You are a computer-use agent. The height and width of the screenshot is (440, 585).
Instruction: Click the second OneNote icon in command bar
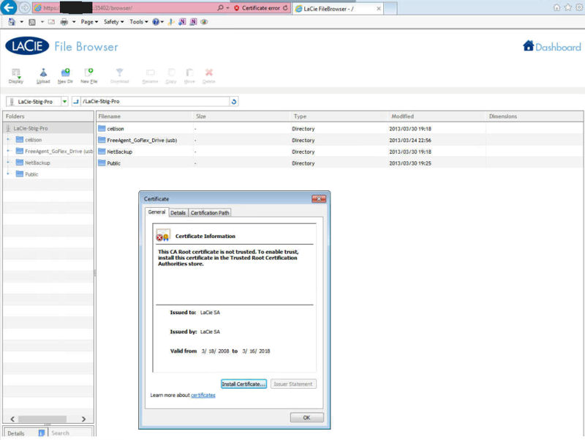click(193, 22)
